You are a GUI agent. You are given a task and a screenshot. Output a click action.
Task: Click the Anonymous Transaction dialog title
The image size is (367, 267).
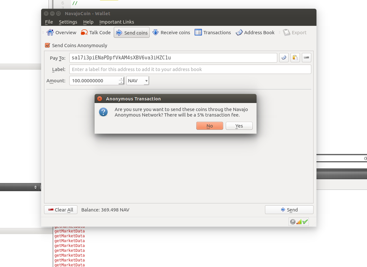(x=133, y=99)
